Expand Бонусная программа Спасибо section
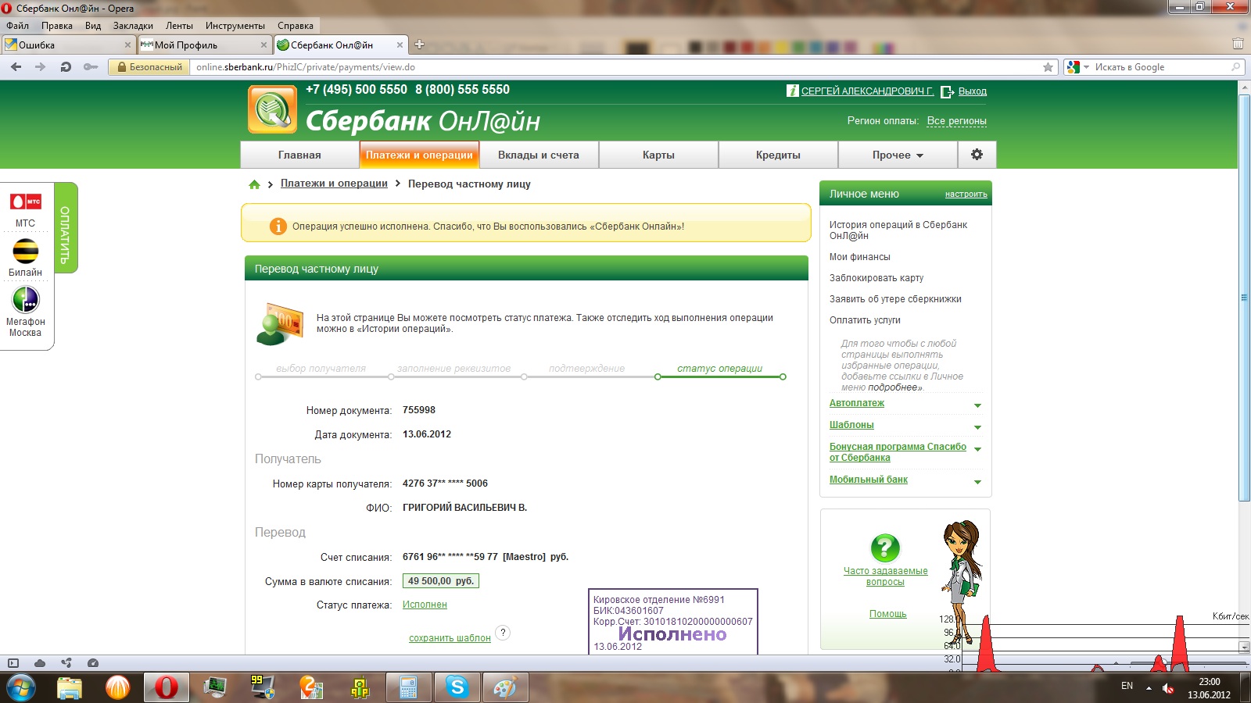1251x703 pixels. pyautogui.click(x=977, y=449)
